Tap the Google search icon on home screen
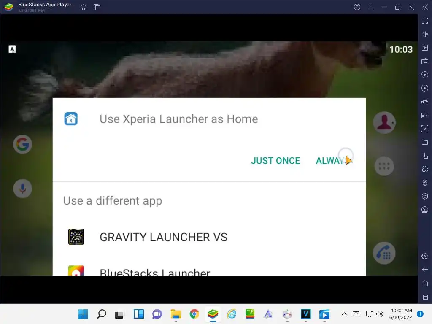The image size is (432, 324). [23, 144]
